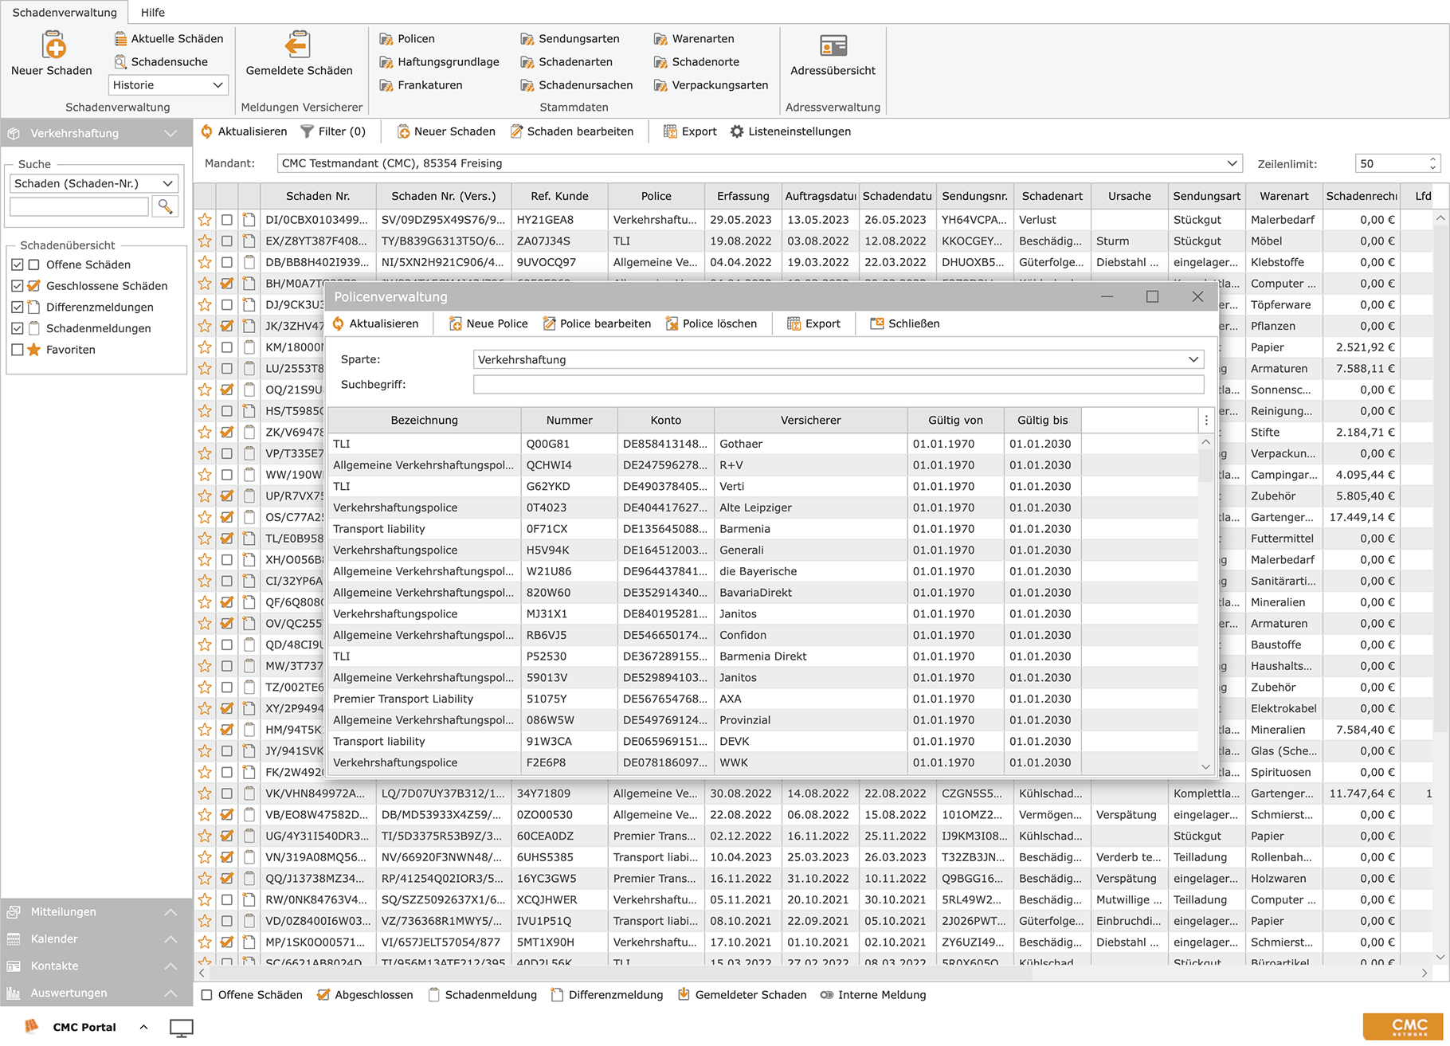Click Aktualisieren in Policenverwaltung dialog

click(375, 323)
